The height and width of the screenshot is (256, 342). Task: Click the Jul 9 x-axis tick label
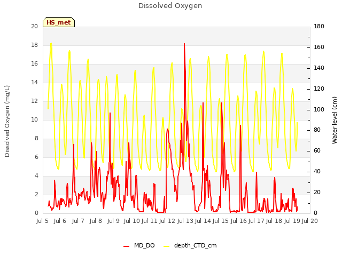[113, 221]
